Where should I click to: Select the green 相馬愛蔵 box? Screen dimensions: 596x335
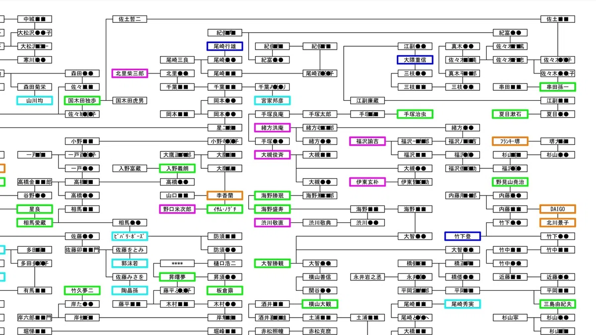tap(34, 222)
